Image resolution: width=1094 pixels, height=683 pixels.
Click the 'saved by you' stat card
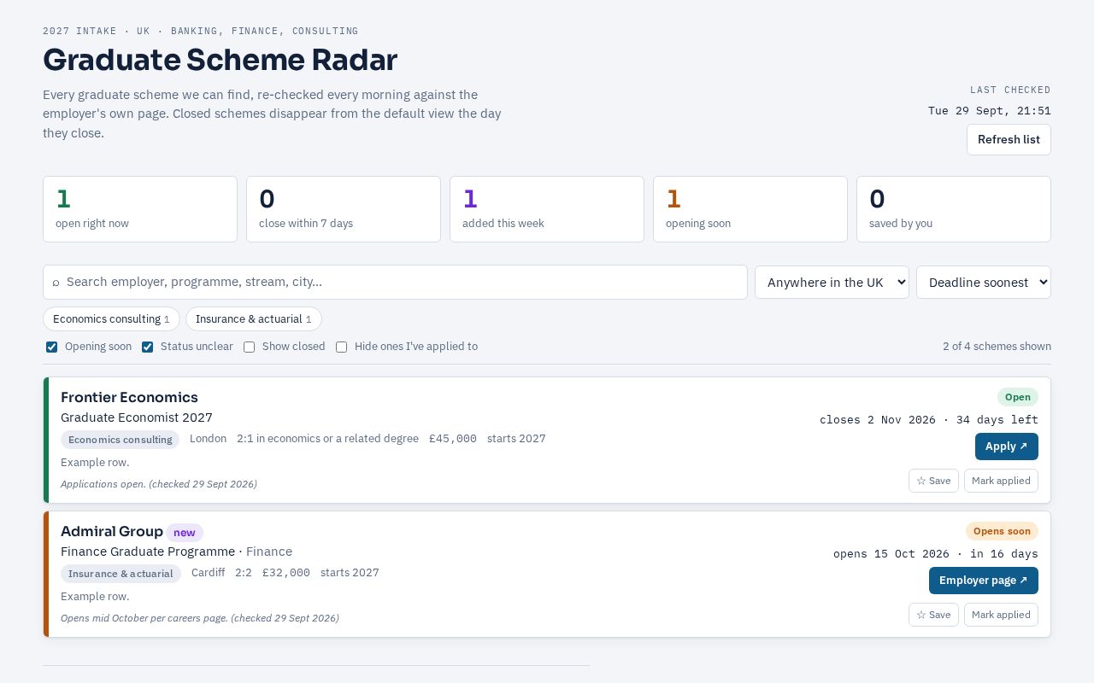pyautogui.click(x=954, y=209)
